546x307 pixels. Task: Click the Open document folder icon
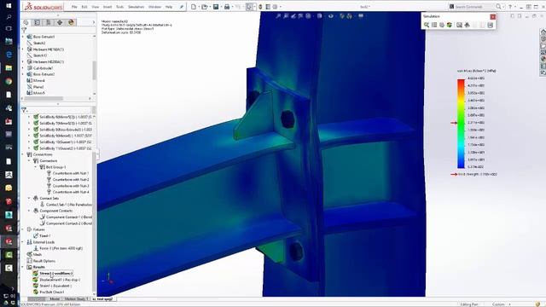click(205, 7)
